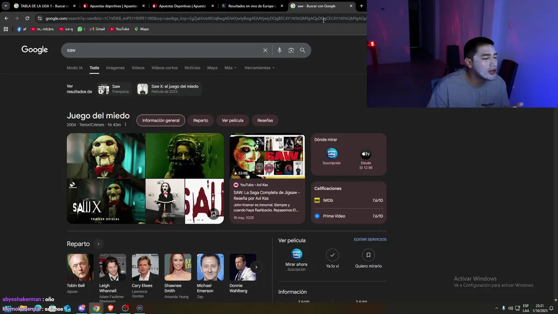Clear the search box with the X

[x=265, y=50]
